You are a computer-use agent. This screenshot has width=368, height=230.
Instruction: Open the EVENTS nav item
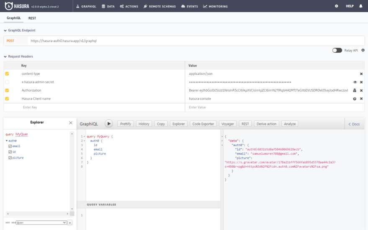190,6
